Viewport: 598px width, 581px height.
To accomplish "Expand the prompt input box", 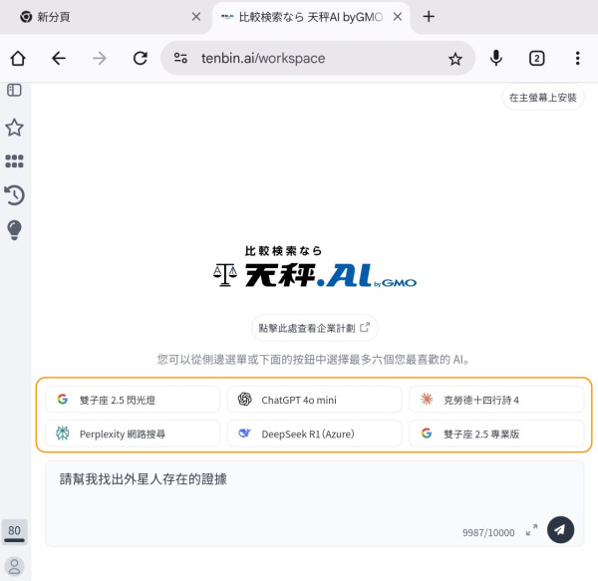I will tap(531, 530).
